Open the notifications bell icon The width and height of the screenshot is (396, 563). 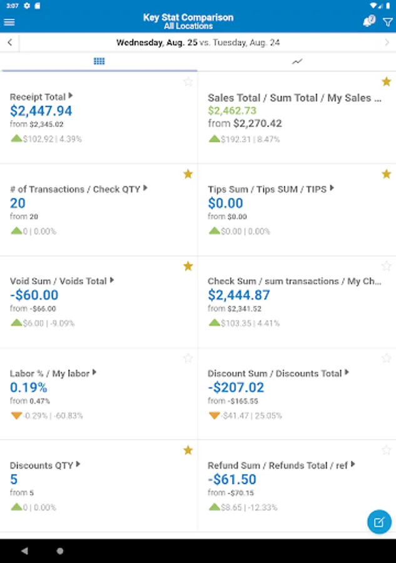pos(369,22)
